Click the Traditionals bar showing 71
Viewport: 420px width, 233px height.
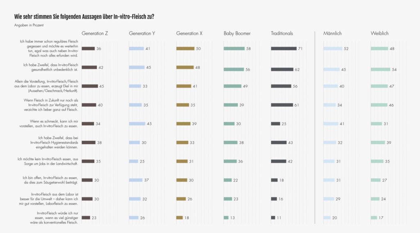[283, 49]
